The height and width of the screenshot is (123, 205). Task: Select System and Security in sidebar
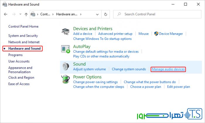tap(23, 36)
